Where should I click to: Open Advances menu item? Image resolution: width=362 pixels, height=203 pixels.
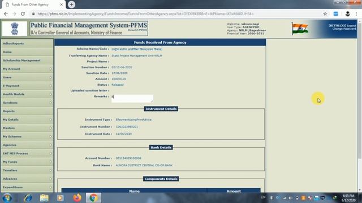click(x=27, y=179)
